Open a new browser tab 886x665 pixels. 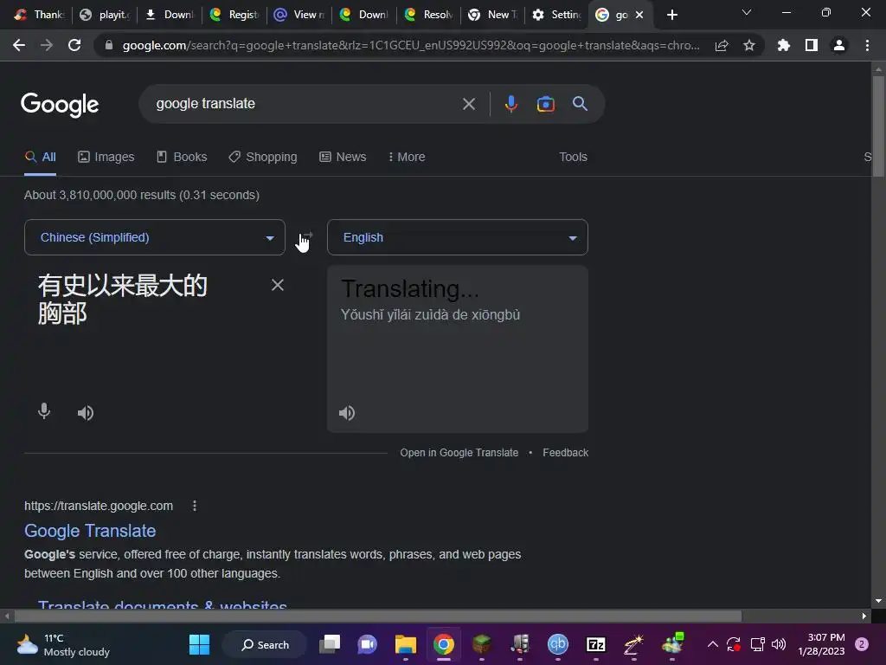pos(671,15)
